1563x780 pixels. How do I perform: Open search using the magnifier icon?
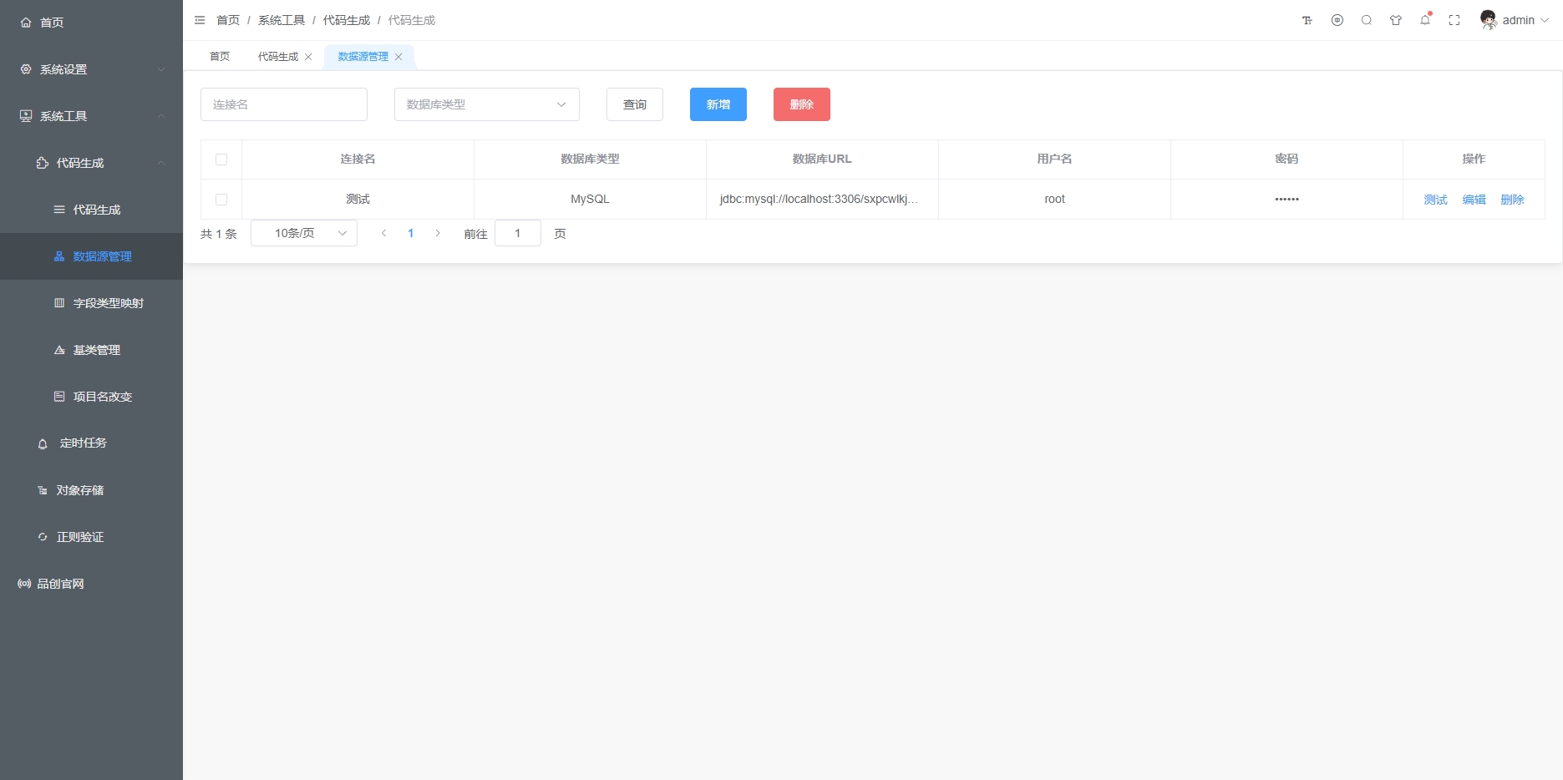[x=1367, y=21]
